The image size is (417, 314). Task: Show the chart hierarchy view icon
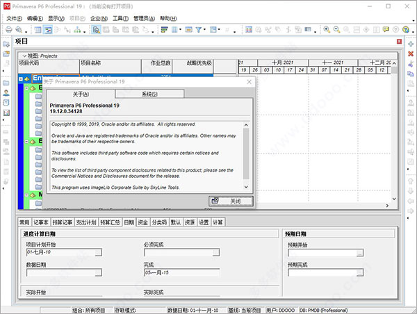tap(77, 29)
